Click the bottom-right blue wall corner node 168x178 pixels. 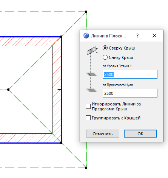(x=61, y=143)
